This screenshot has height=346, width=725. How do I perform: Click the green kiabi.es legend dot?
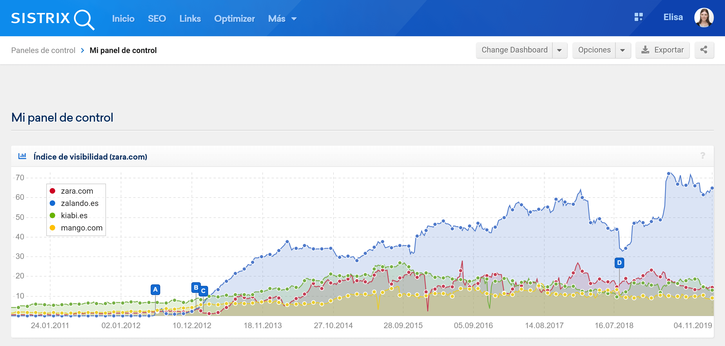coord(52,215)
